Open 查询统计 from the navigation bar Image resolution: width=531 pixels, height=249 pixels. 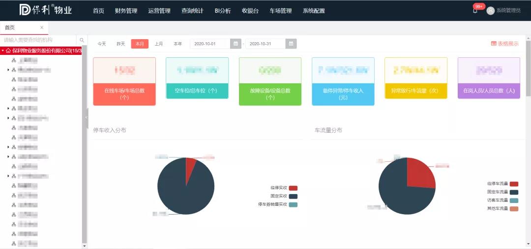point(192,11)
